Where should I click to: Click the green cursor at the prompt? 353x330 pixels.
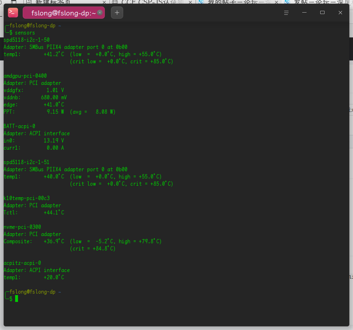(17, 299)
